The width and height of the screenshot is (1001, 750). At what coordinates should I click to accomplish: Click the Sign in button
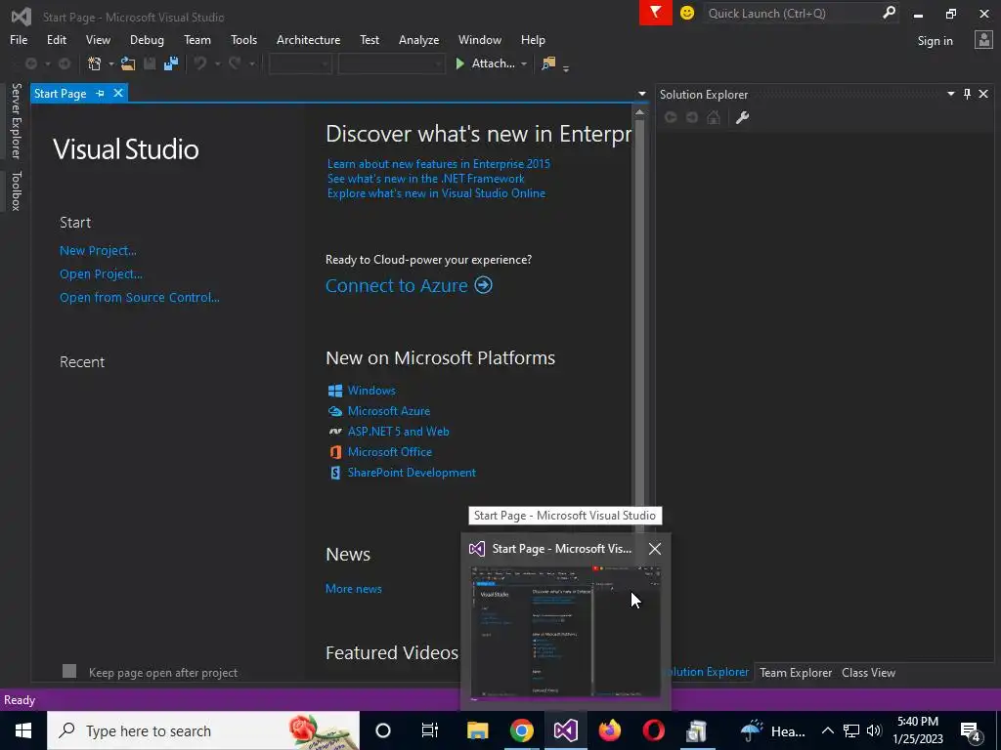point(935,41)
